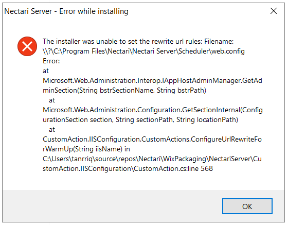Click the 'CustomAction.cs' file name text
287x225 pixels.
click(x=160, y=168)
